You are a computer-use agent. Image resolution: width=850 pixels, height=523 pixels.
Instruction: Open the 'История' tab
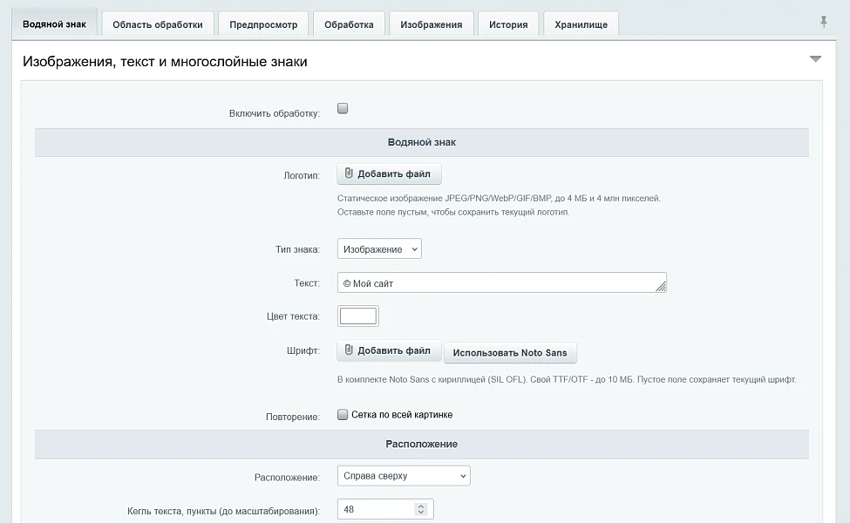[508, 24]
